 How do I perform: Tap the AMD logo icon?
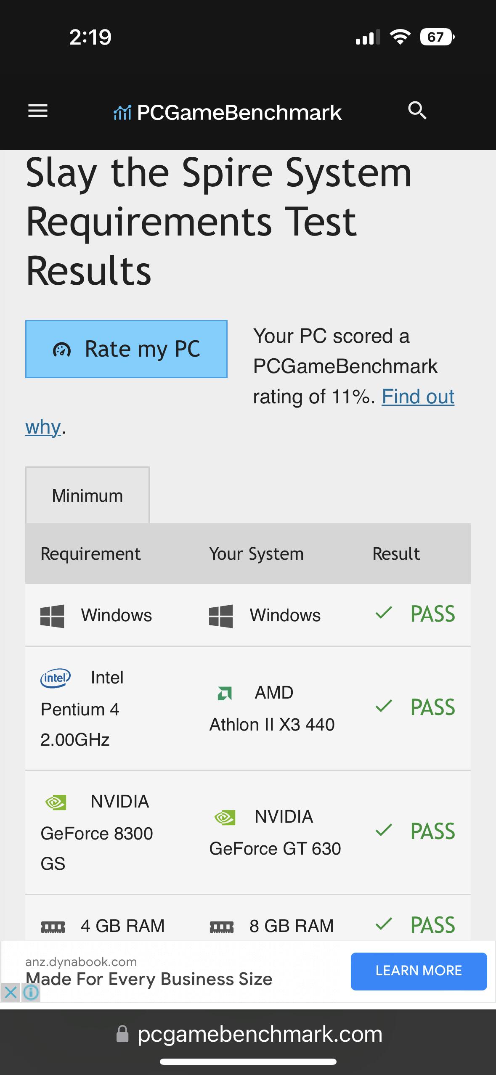225,693
